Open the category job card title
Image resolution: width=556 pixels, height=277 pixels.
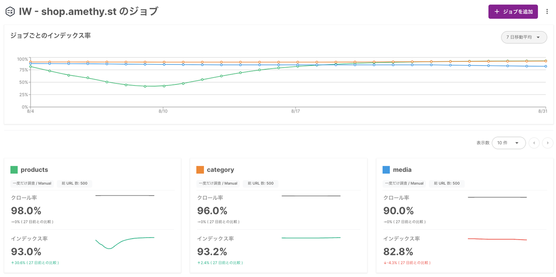click(220, 170)
